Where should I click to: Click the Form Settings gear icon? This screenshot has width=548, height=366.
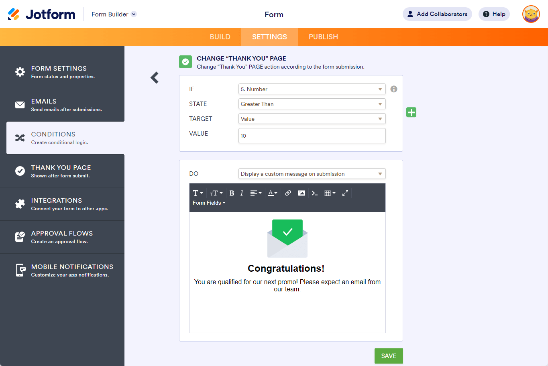point(20,72)
